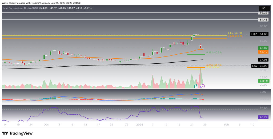Click the orange moving average label 44.10
Viewport: 273px width, 139px height.
[x=263, y=52]
